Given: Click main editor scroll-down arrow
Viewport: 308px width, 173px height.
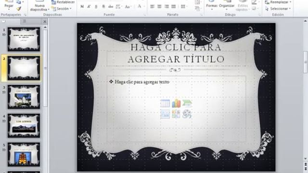Looking at the screenshot, I should [306, 159].
